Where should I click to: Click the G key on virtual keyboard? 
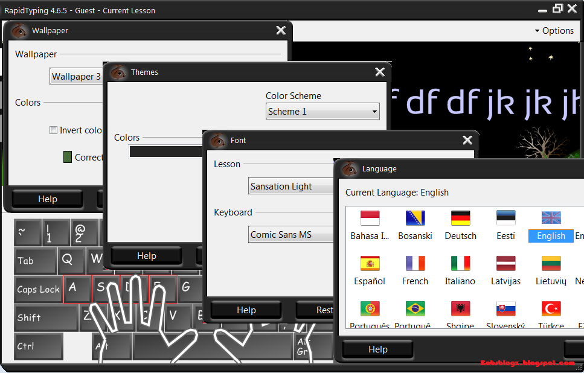click(190, 288)
